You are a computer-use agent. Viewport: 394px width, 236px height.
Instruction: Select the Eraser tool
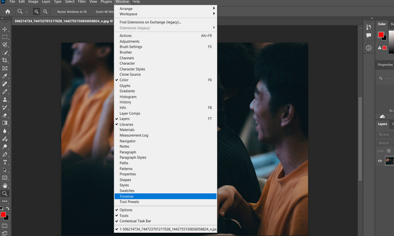pos(4,115)
